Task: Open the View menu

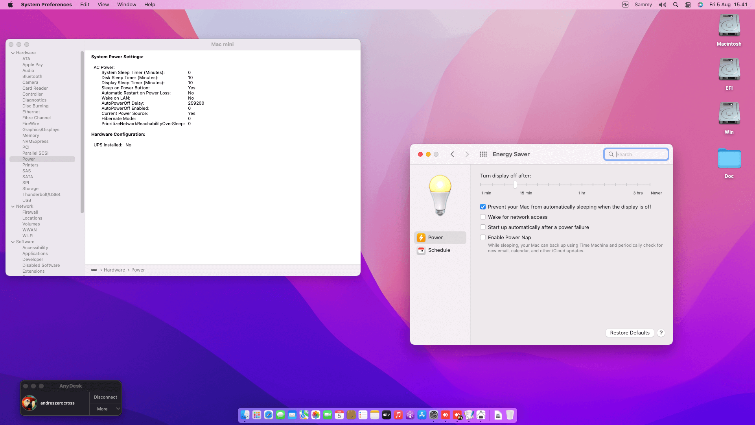Action: pyautogui.click(x=103, y=5)
